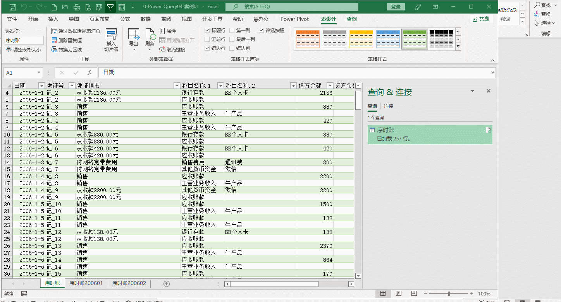Switch to the 连接 tab in query pane
561x302 pixels.
click(x=389, y=106)
